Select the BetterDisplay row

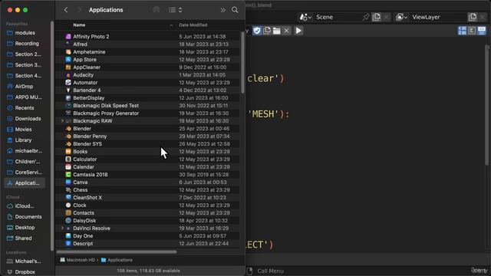click(148, 98)
